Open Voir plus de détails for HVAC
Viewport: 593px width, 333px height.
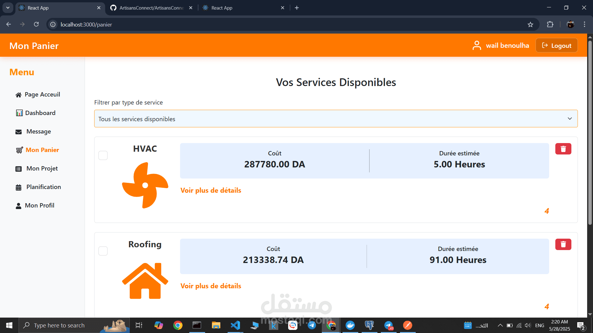click(x=211, y=190)
